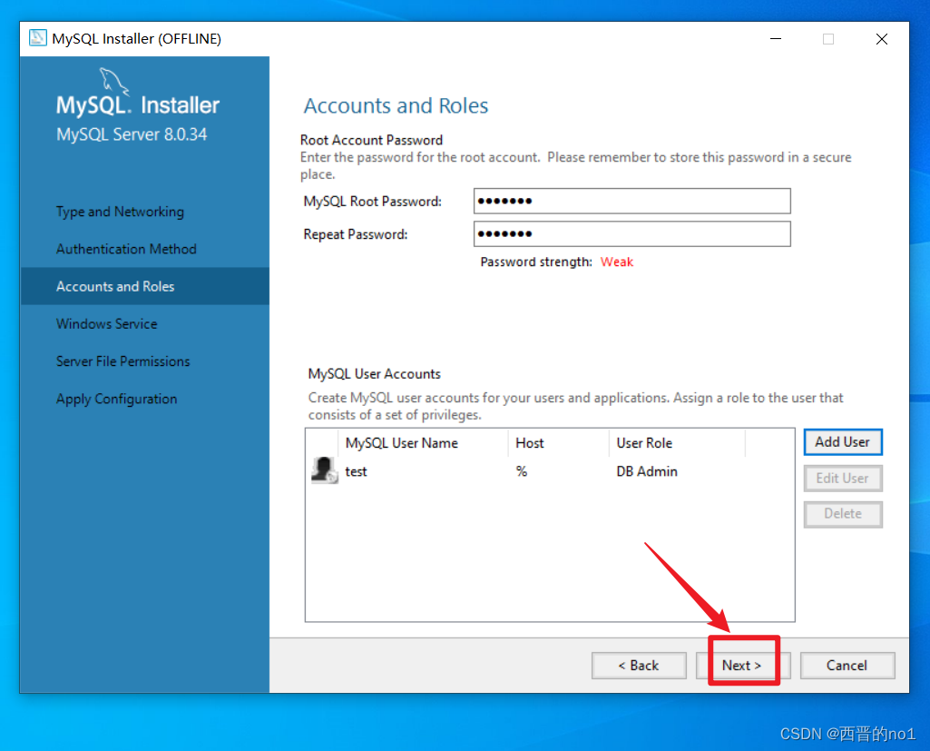This screenshot has height=751, width=930.
Task: Click the 'MySQL User Accounts' section label
Action: (x=374, y=374)
